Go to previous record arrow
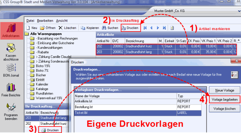Image resolution: width=241 pixels, height=133 pixels. pyautogui.click(x=151, y=28)
